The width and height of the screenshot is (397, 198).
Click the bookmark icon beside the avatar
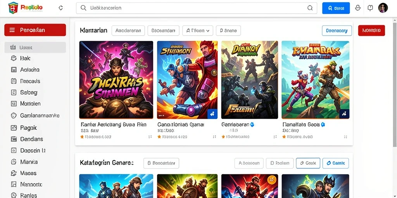tap(370, 8)
